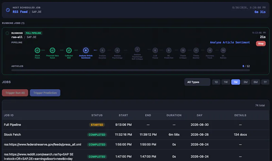Click the STATUS column header
The height and width of the screenshot is (161, 272).
pyautogui.click(x=97, y=115)
